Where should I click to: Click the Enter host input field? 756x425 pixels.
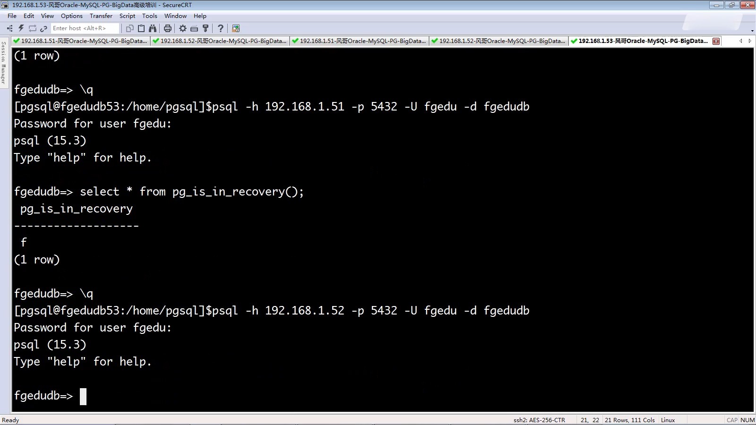point(85,28)
